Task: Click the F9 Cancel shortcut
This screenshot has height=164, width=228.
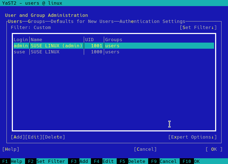Action: coord(164,161)
